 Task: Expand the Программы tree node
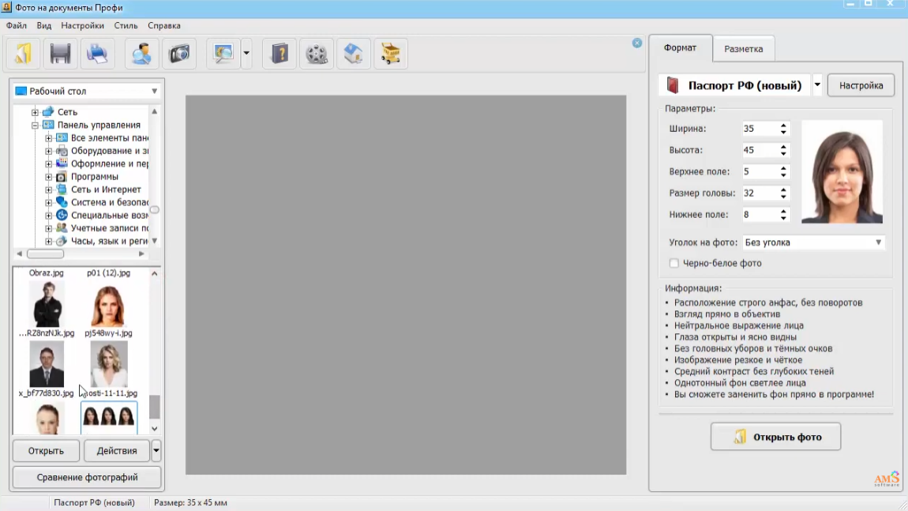(49, 177)
